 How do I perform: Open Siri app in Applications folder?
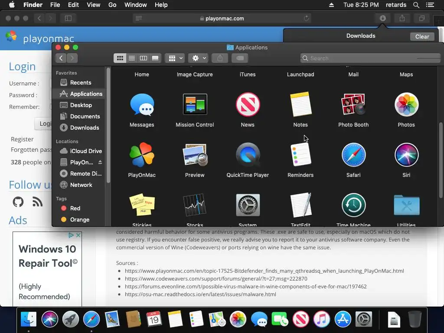(406, 155)
